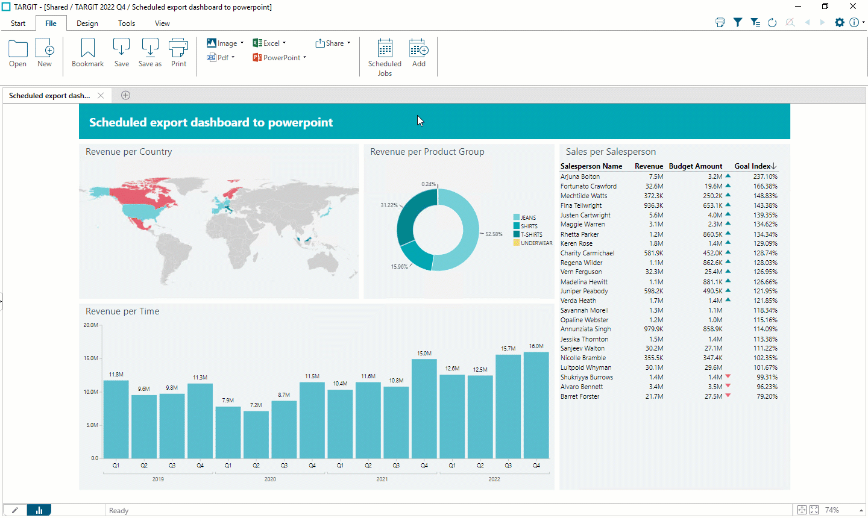Switch to the Design ribbon tab
Viewport: 868px width, 518px height.
87,23
